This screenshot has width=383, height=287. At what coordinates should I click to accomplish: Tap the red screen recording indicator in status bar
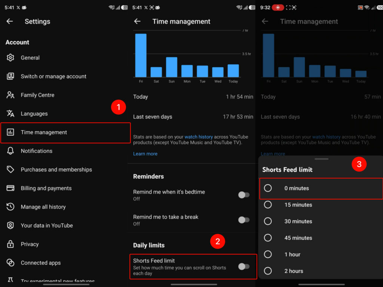(278, 7)
